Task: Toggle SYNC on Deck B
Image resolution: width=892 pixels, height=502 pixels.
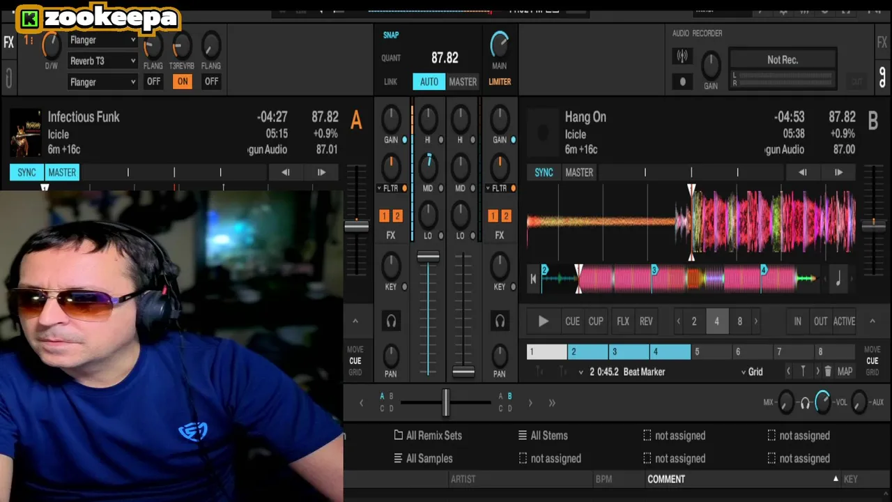Action: (x=544, y=172)
